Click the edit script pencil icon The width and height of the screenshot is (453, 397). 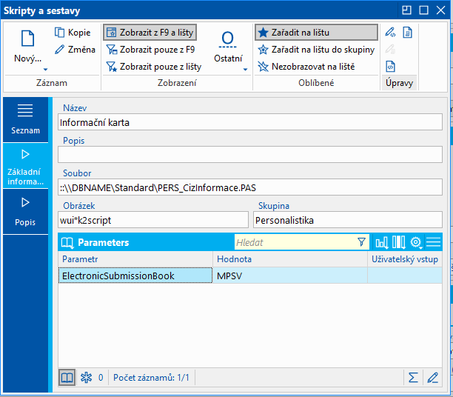point(390,33)
